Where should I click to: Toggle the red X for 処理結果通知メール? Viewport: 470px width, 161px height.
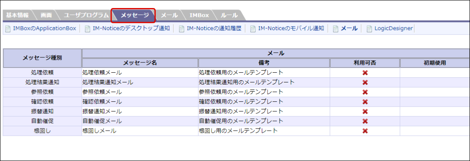pyautogui.click(x=365, y=82)
